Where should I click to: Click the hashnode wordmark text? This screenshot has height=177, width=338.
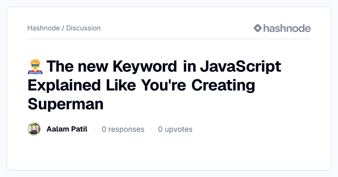tap(287, 28)
